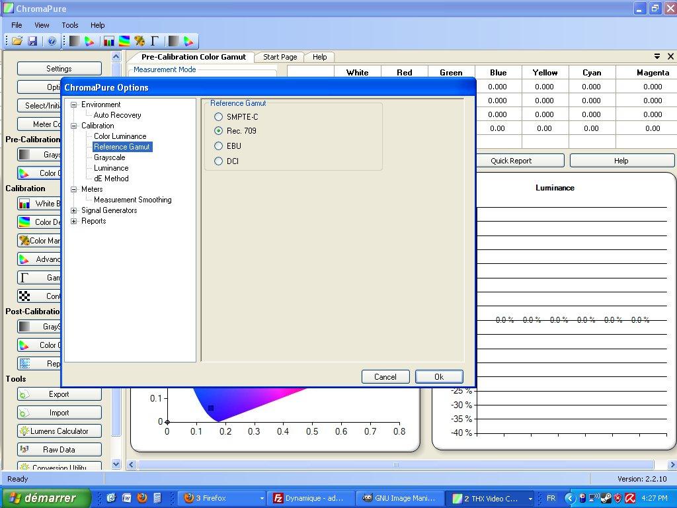The width and height of the screenshot is (677, 508).
Task: Switch to the Help tab
Action: tap(319, 57)
